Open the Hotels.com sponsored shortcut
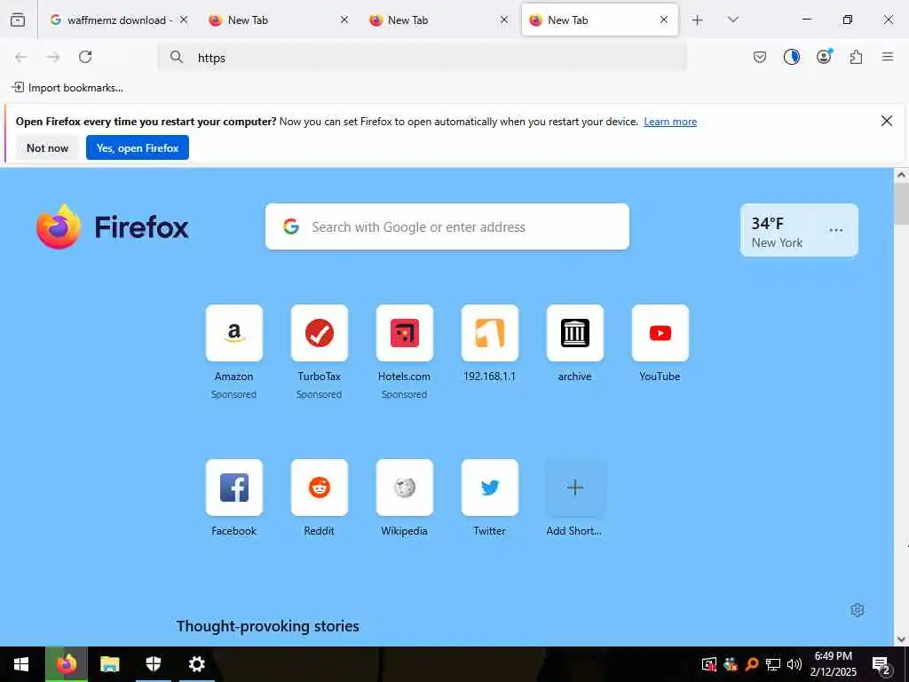The image size is (909, 682). coord(405,334)
